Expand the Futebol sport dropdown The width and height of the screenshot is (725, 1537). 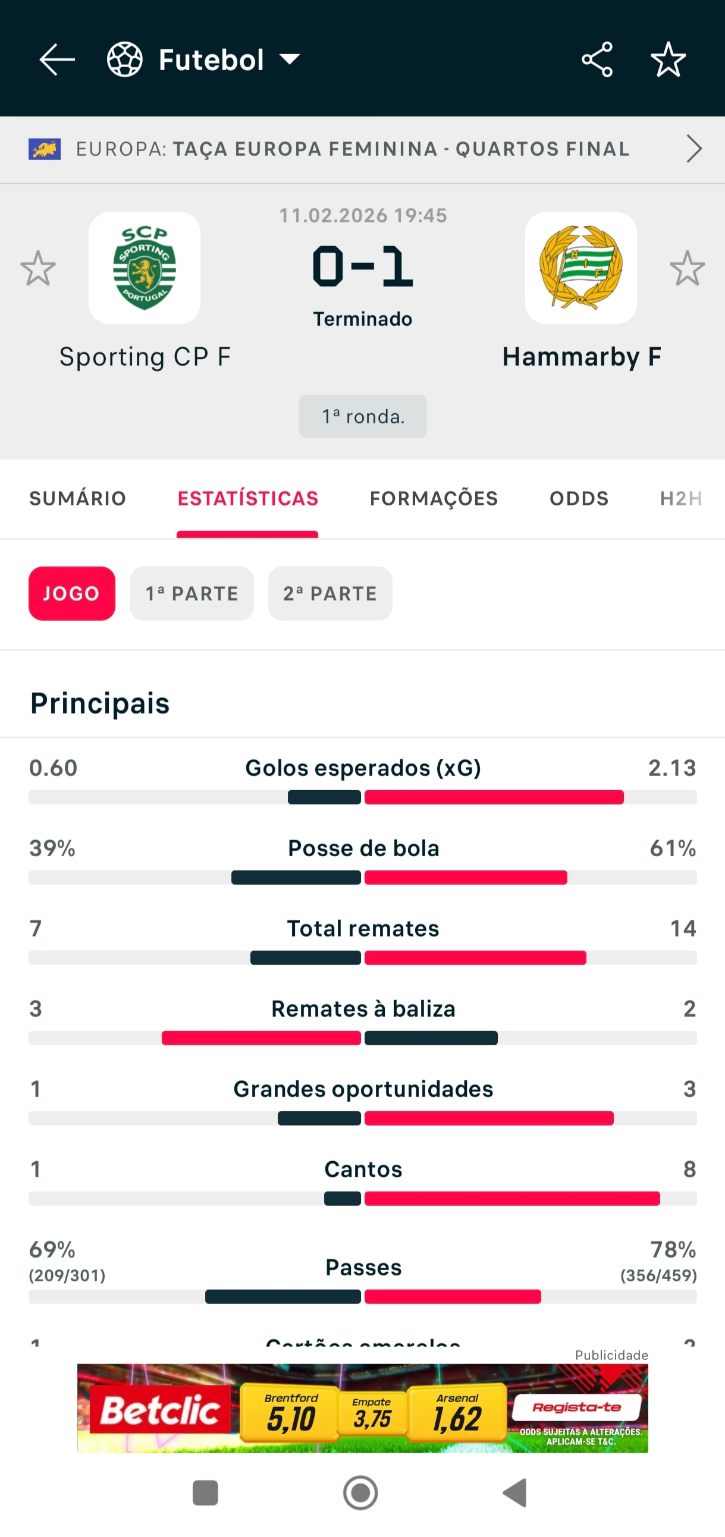coord(290,59)
